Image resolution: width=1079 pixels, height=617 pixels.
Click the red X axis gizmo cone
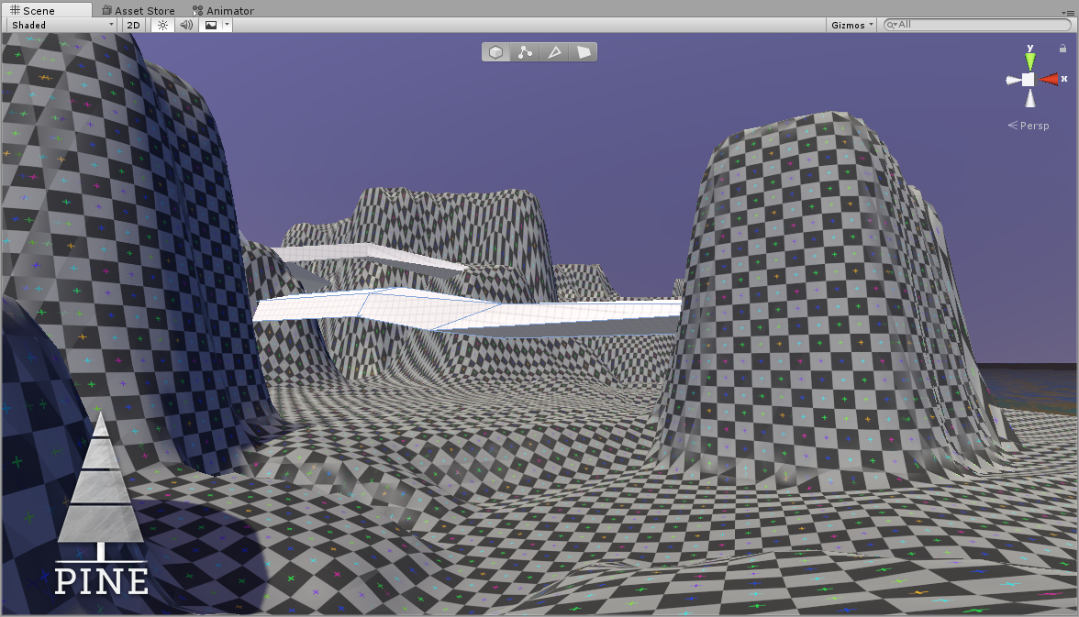pos(1050,80)
